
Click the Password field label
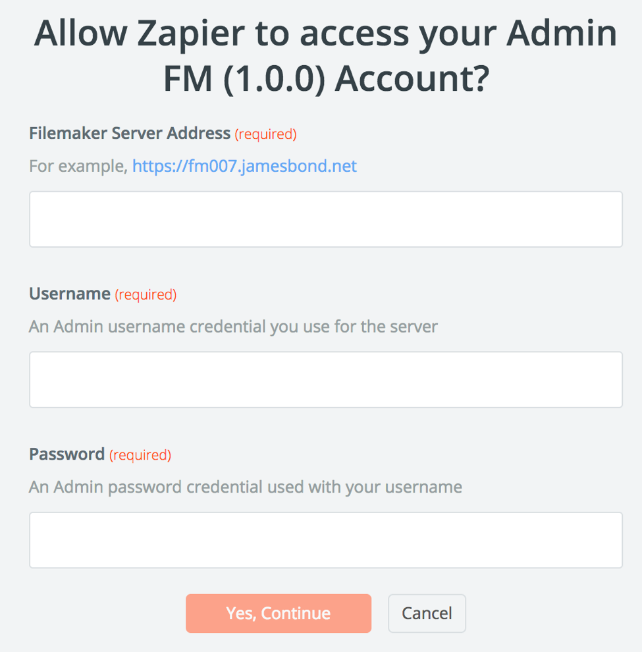67,454
